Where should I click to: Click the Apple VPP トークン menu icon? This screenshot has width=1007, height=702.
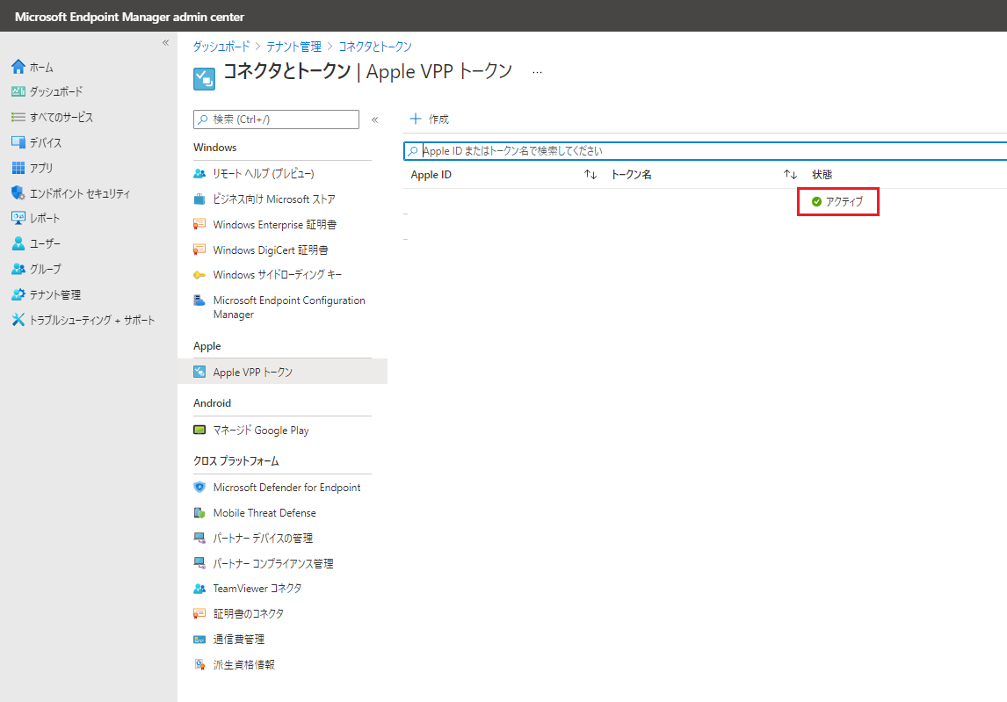[199, 372]
